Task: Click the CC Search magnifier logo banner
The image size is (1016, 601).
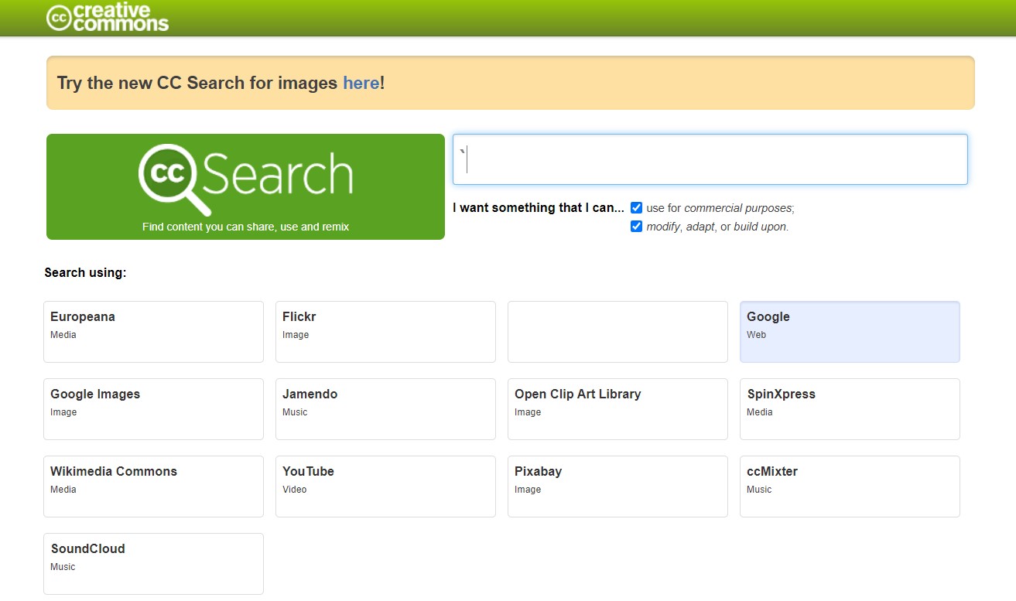Action: [x=245, y=186]
